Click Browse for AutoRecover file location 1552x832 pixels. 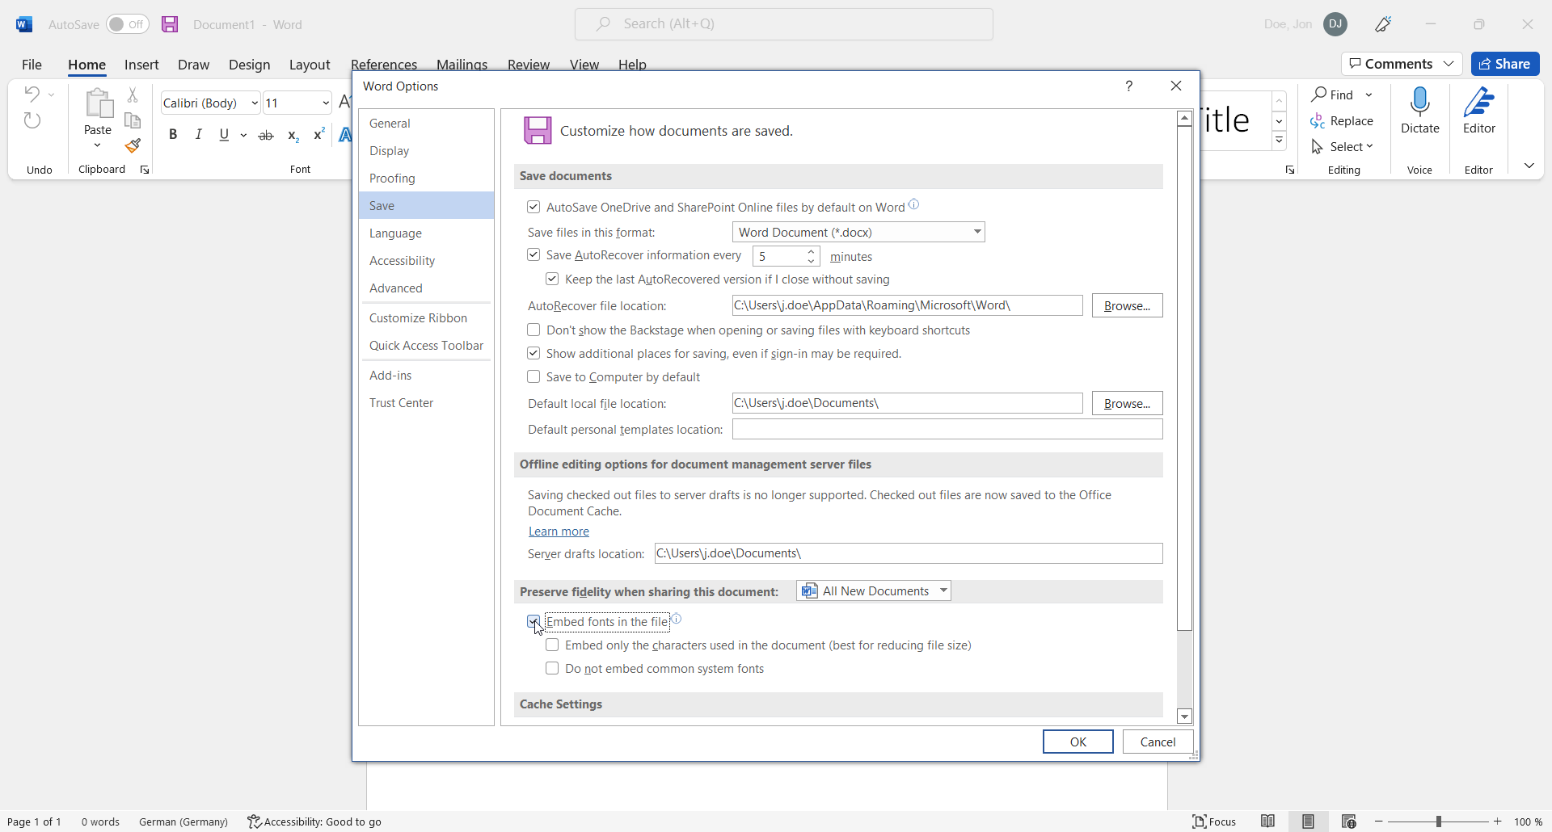(1127, 305)
